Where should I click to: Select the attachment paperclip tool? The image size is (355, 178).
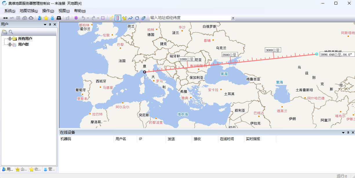point(143,18)
